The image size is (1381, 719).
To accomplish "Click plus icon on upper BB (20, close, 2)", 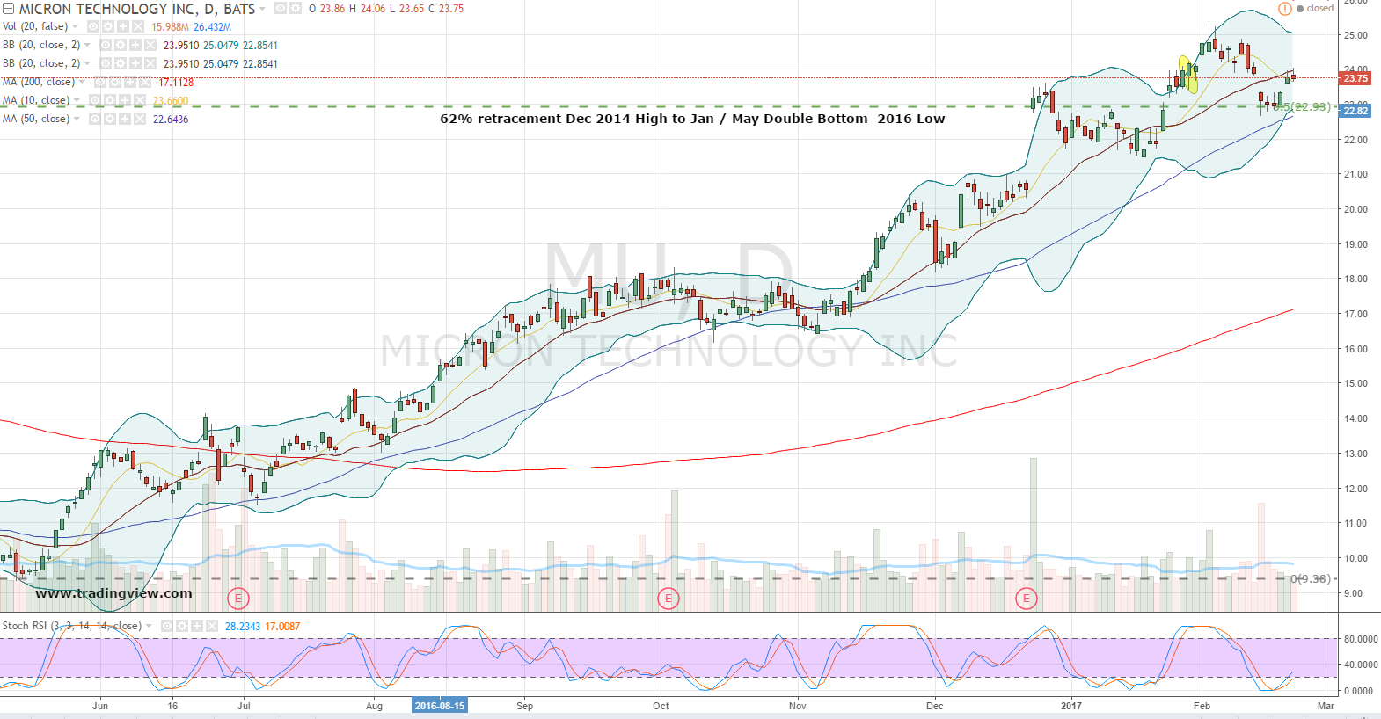I will tap(135, 45).
